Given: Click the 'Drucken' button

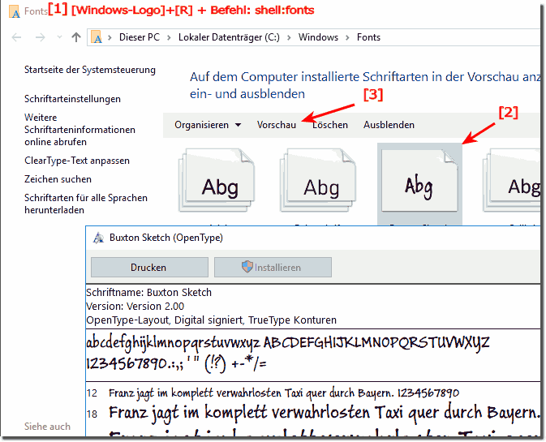Looking at the screenshot, I should [150, 268].
